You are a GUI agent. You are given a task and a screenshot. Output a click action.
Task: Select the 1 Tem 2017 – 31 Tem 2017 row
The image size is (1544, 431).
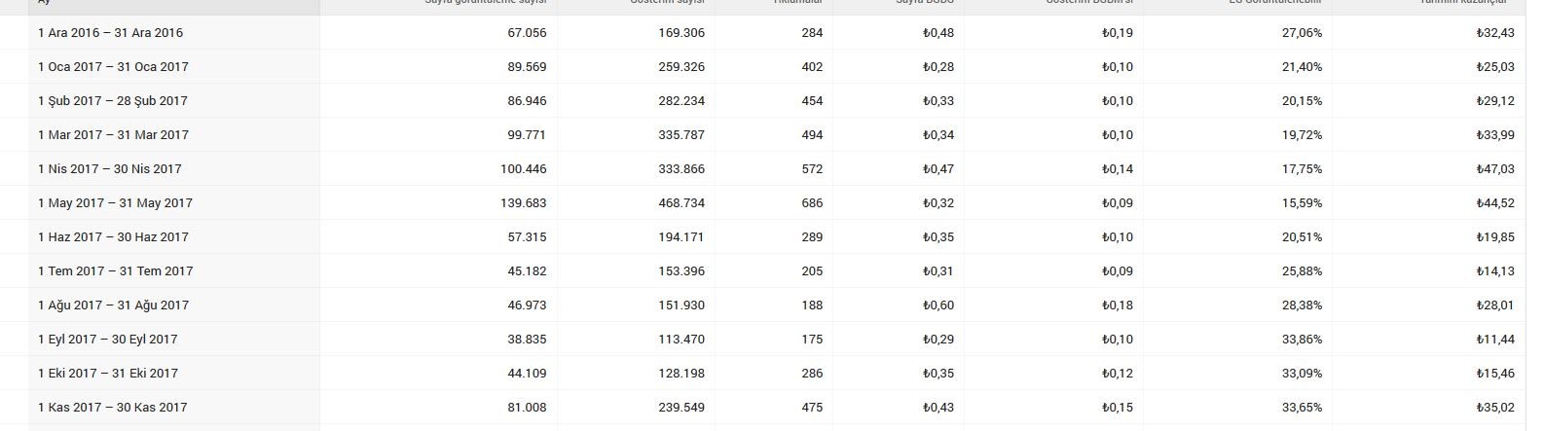pyautogui.click(x=763, y=270)
